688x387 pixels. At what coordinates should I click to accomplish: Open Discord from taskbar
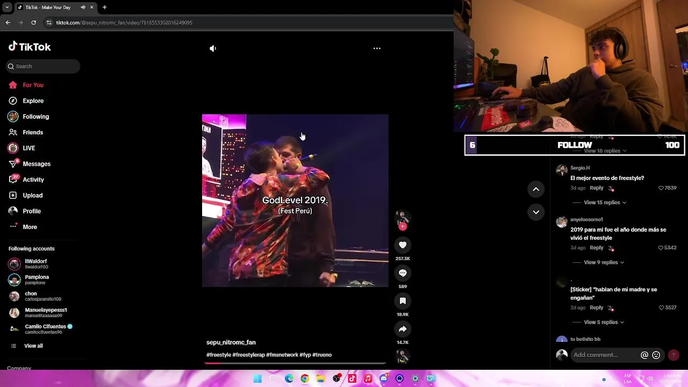(384, 378)
